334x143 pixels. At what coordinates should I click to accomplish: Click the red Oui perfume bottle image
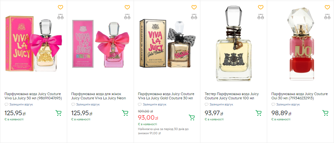pos(300,45)
